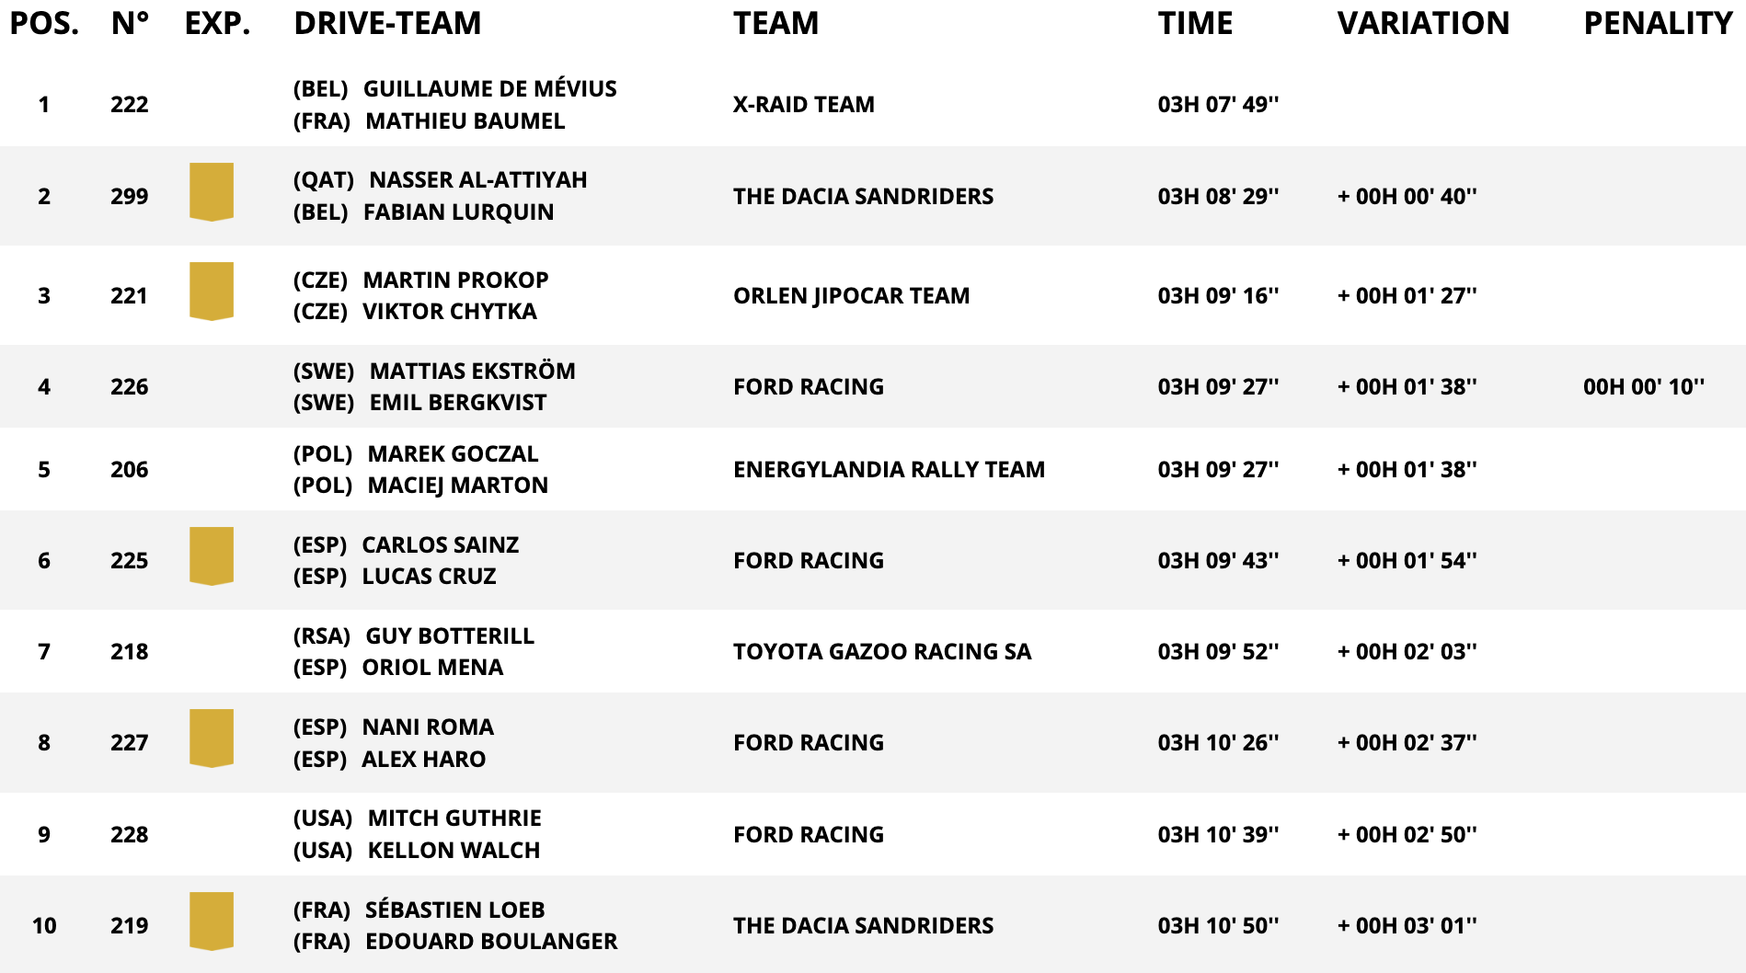This screenshot has height=973, width=1746.
Task: Click the TIME column header
Action: [1195, 23]
